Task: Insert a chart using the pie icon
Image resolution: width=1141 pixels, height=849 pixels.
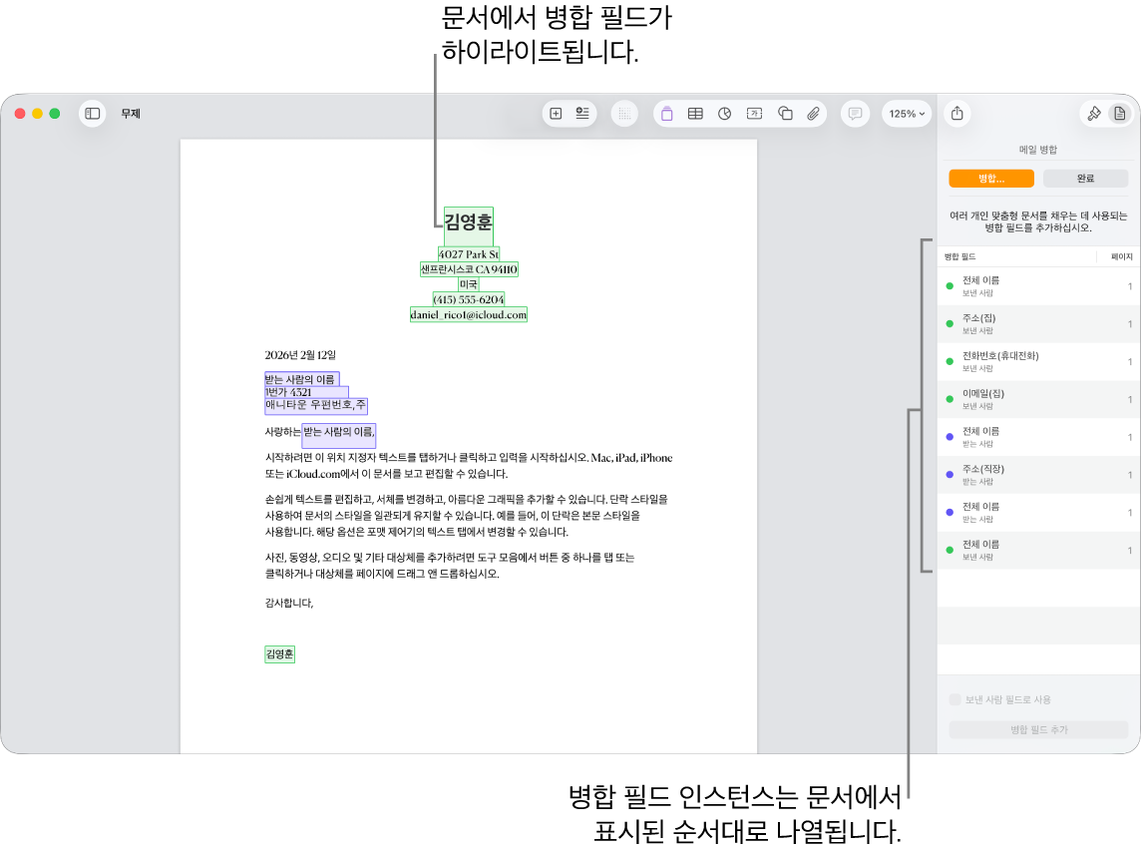Action: [x=725, y=114]
